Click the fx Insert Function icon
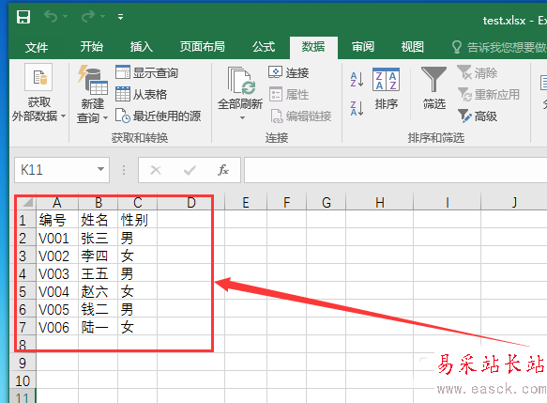547x403 pixels. coord(223,170)
